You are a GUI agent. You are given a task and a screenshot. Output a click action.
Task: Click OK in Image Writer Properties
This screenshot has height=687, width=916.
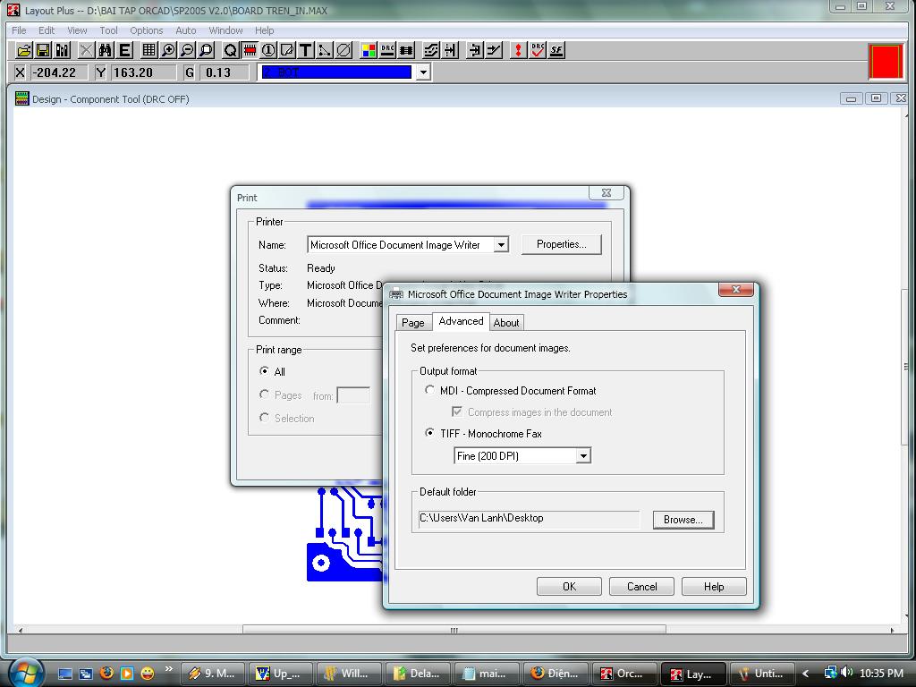pyautogui.click(x=569, y=587)
